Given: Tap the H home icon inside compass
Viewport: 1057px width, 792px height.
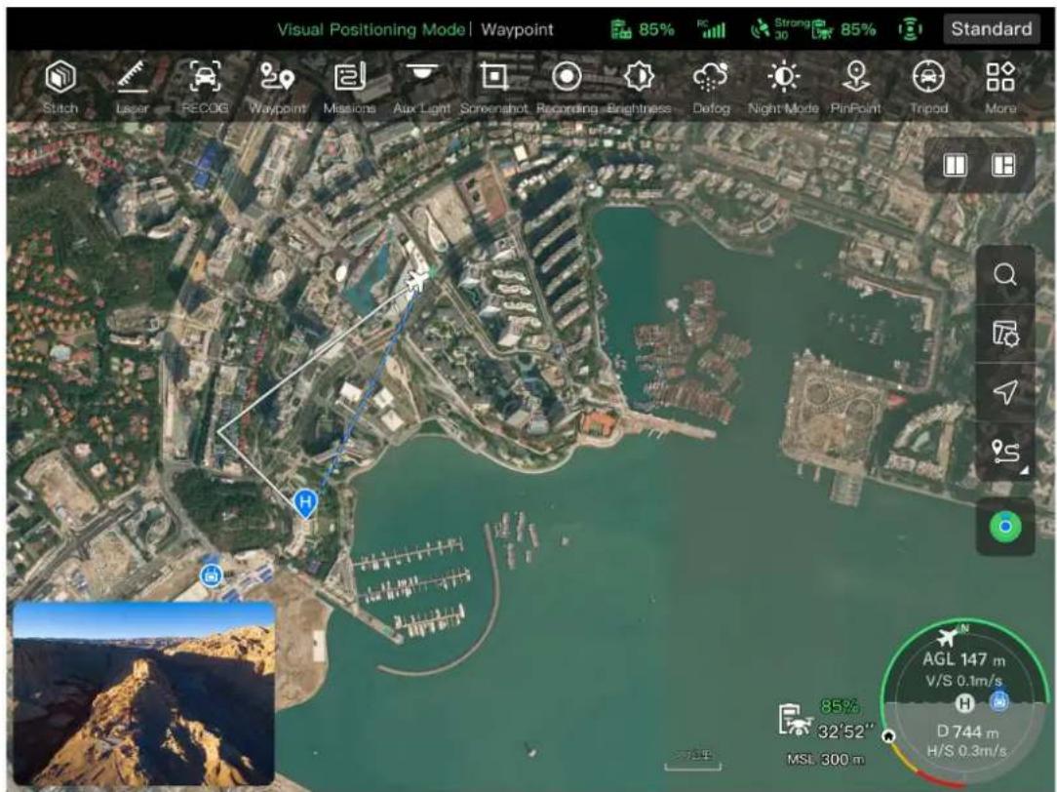Looking at the screenshot, I should pos(964,703).
